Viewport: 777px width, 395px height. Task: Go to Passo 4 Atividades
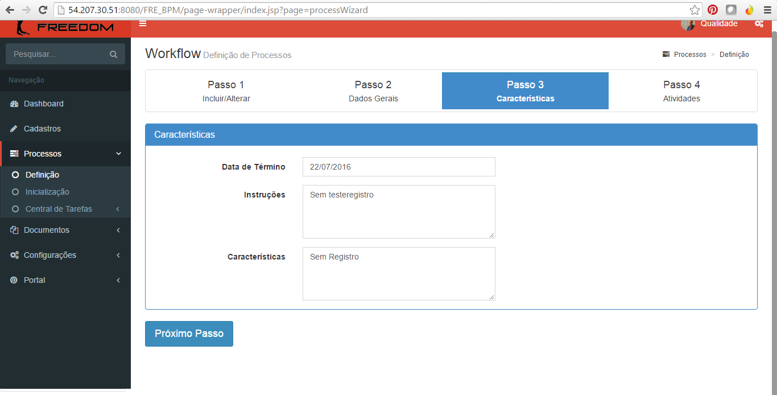pyautogui.click(x=681, y=90)
